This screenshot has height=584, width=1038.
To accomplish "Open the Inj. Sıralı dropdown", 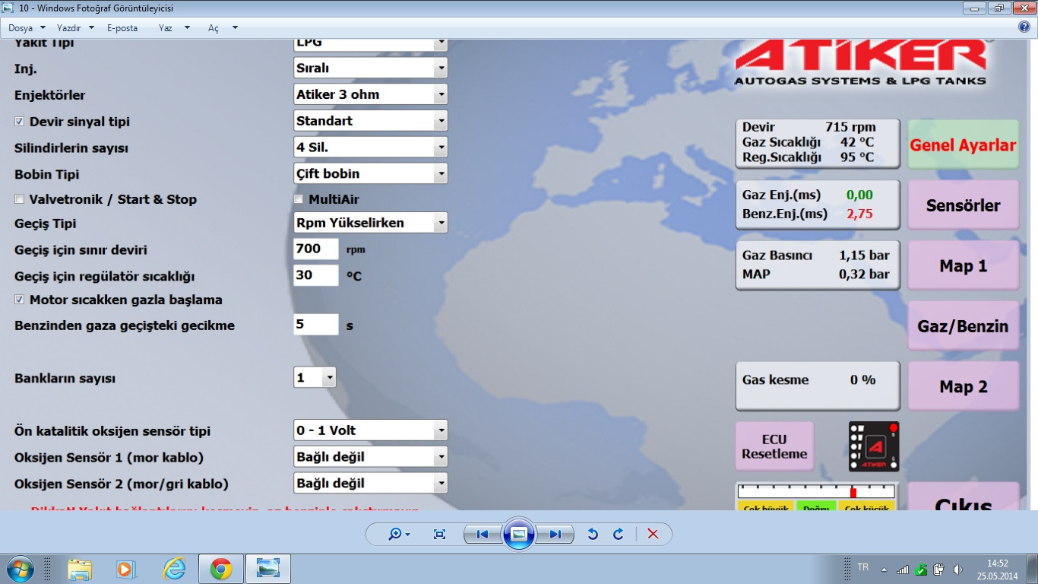I will point(371,68).
